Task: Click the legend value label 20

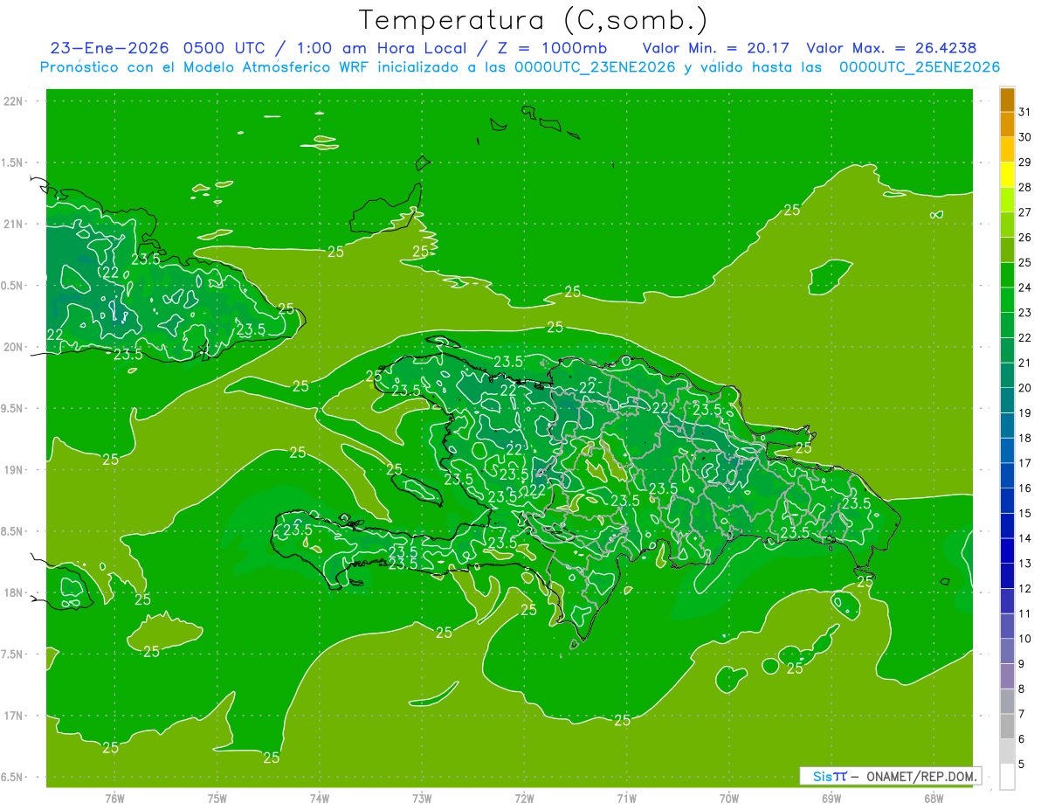Action: (1024, 388)
